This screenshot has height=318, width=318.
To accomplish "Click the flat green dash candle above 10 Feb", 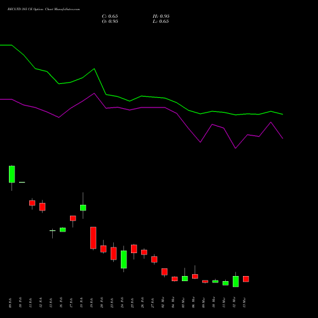I will pyautogui.click(x=22, y=182).
